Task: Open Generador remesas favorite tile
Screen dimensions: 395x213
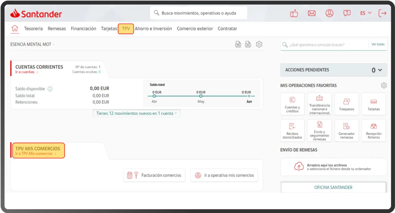Action: pos(347,131)
